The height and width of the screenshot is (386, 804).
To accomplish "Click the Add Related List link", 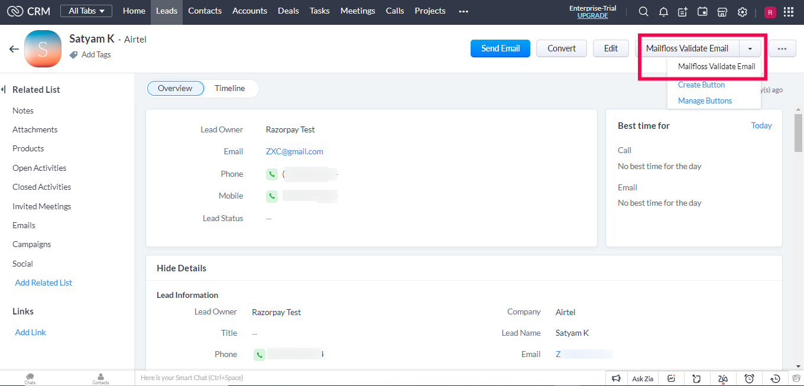I will click(44, 283).
